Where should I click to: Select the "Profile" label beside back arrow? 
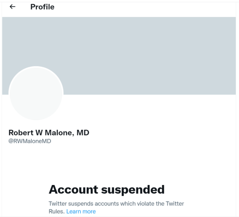click(x=42, y=7)
